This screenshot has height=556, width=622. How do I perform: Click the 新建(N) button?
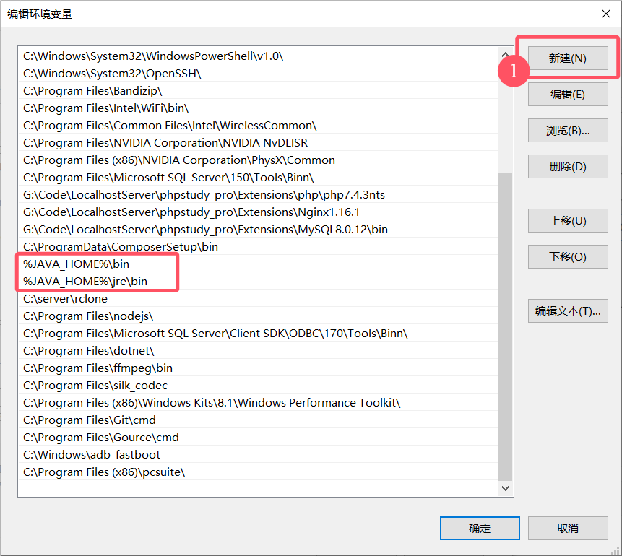pos(567,58)
